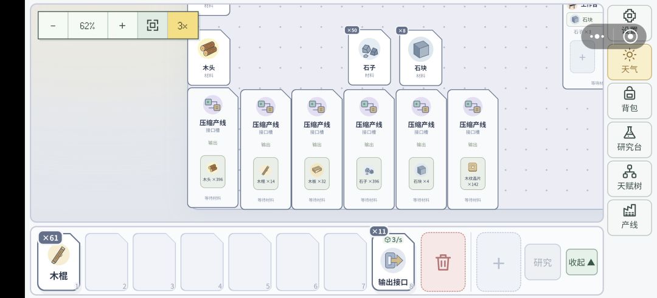This screenshot has height=298, width=657.
Task: Open the 天赋树 talent tree
Action: tap(630, 178)
